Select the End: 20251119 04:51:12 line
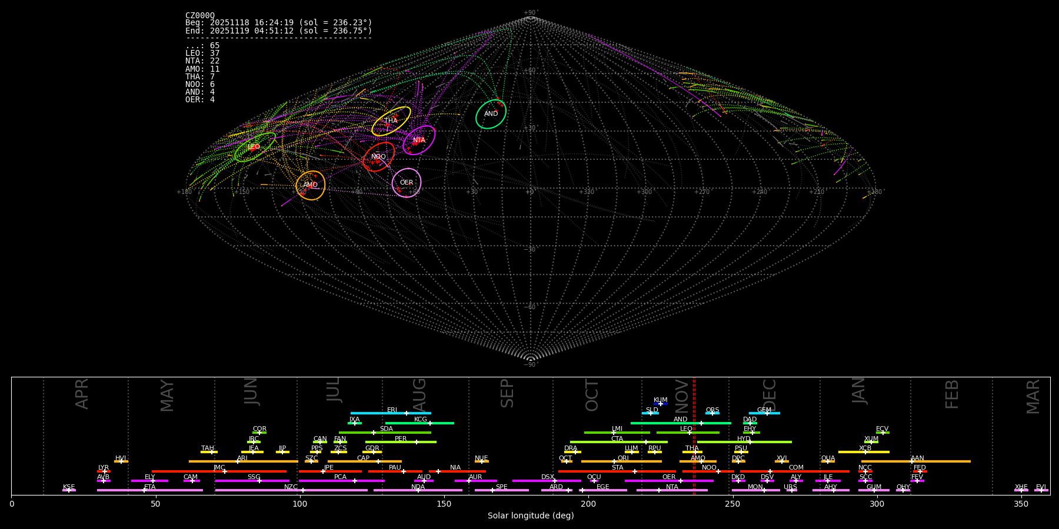The image size is (1059, 529). pyautogui.click(x=279, y=31)
